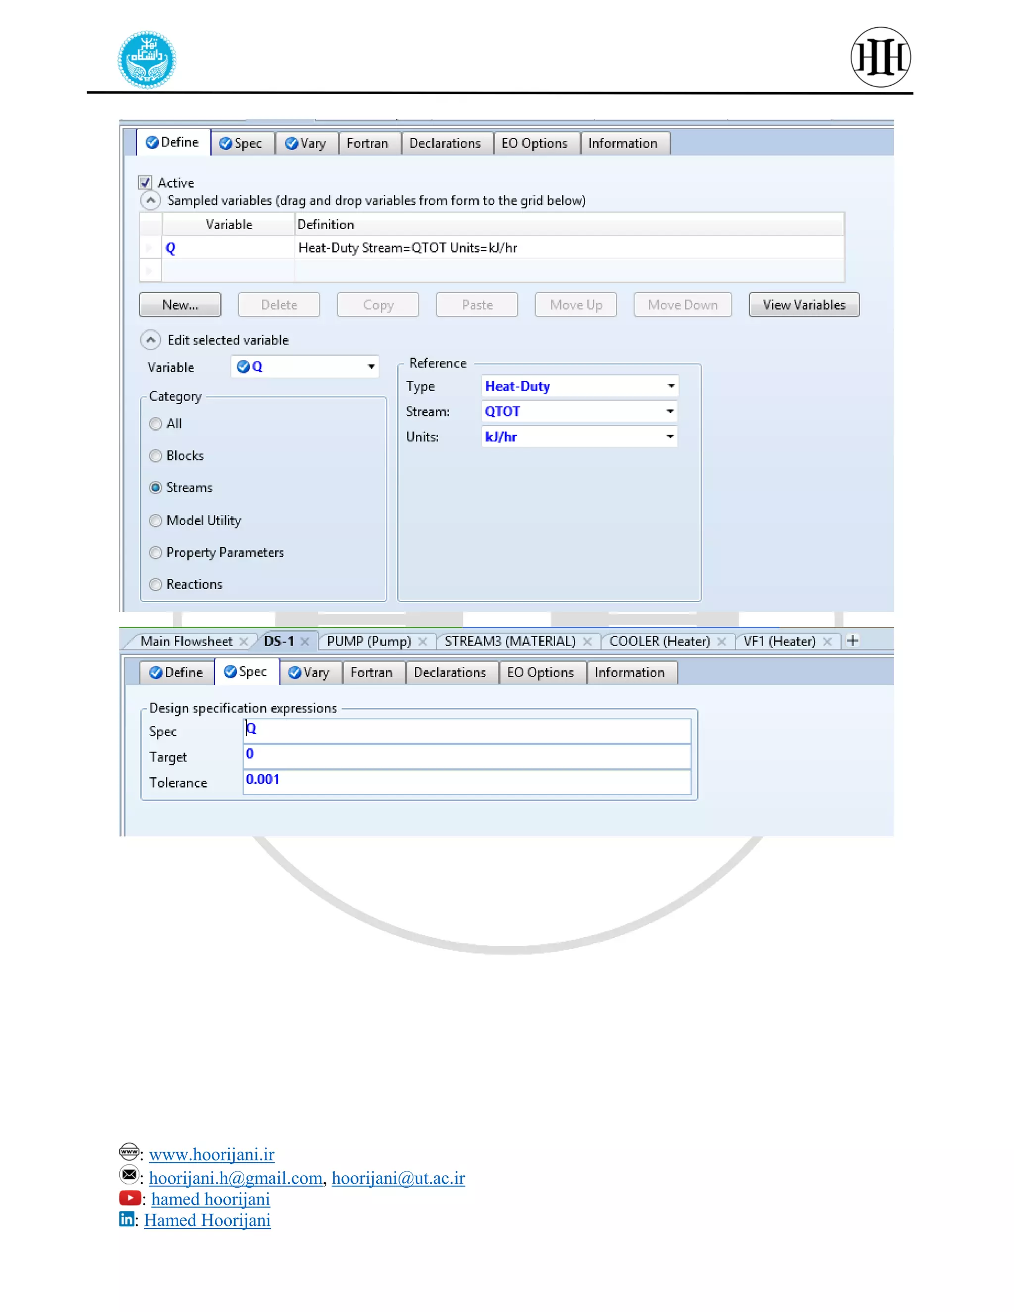Click the University of Tehran logo
Screen dimensions: 1014x1312
tap(147, 59)
